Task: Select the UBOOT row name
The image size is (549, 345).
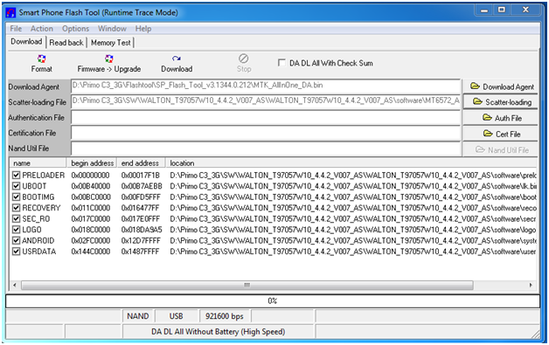Action: [x=34, y=186]
